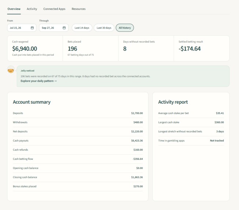Click the 8 days without recorded bets value
Screen dimensions: 239x210
click(125, 49)
